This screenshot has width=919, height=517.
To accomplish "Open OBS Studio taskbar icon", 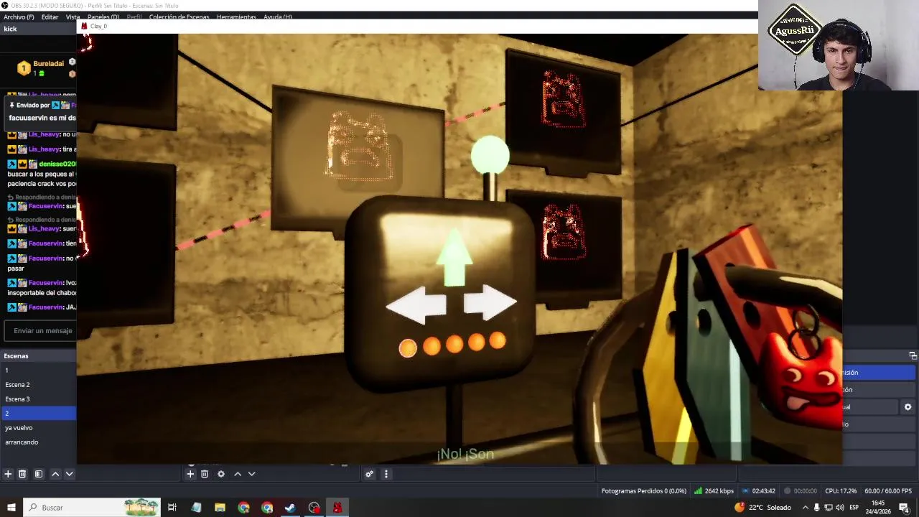I will tap(314, 508).
